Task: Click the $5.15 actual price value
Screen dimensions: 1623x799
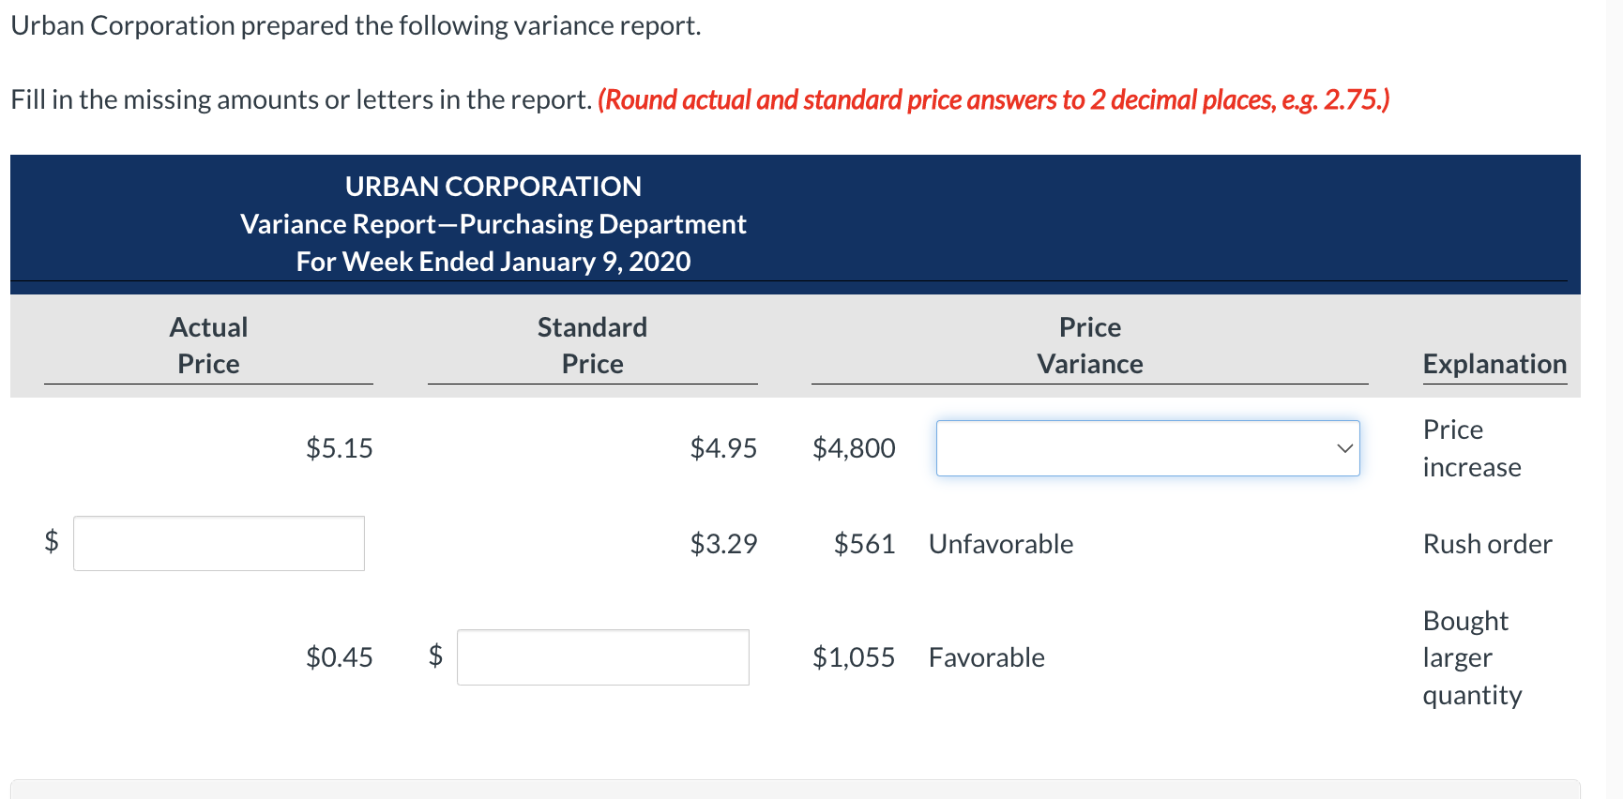Action: click(339, 448)
